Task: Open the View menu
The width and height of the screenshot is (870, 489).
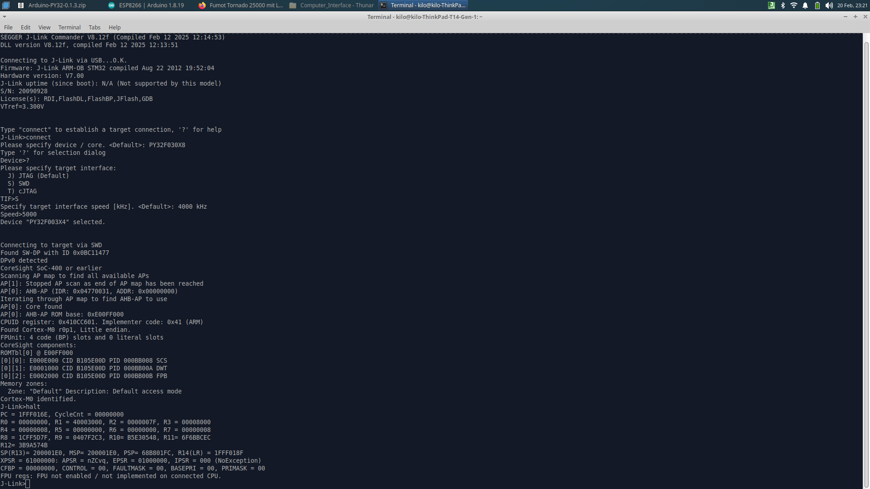Action: pos(44,27)
